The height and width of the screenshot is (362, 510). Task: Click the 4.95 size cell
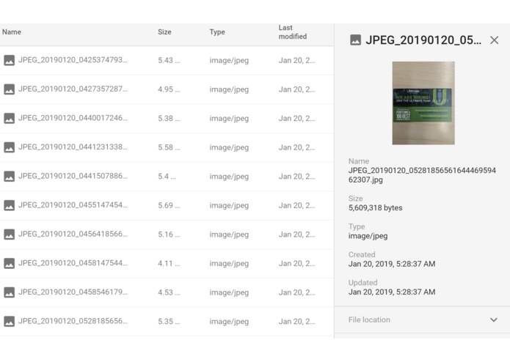point(169,89)
